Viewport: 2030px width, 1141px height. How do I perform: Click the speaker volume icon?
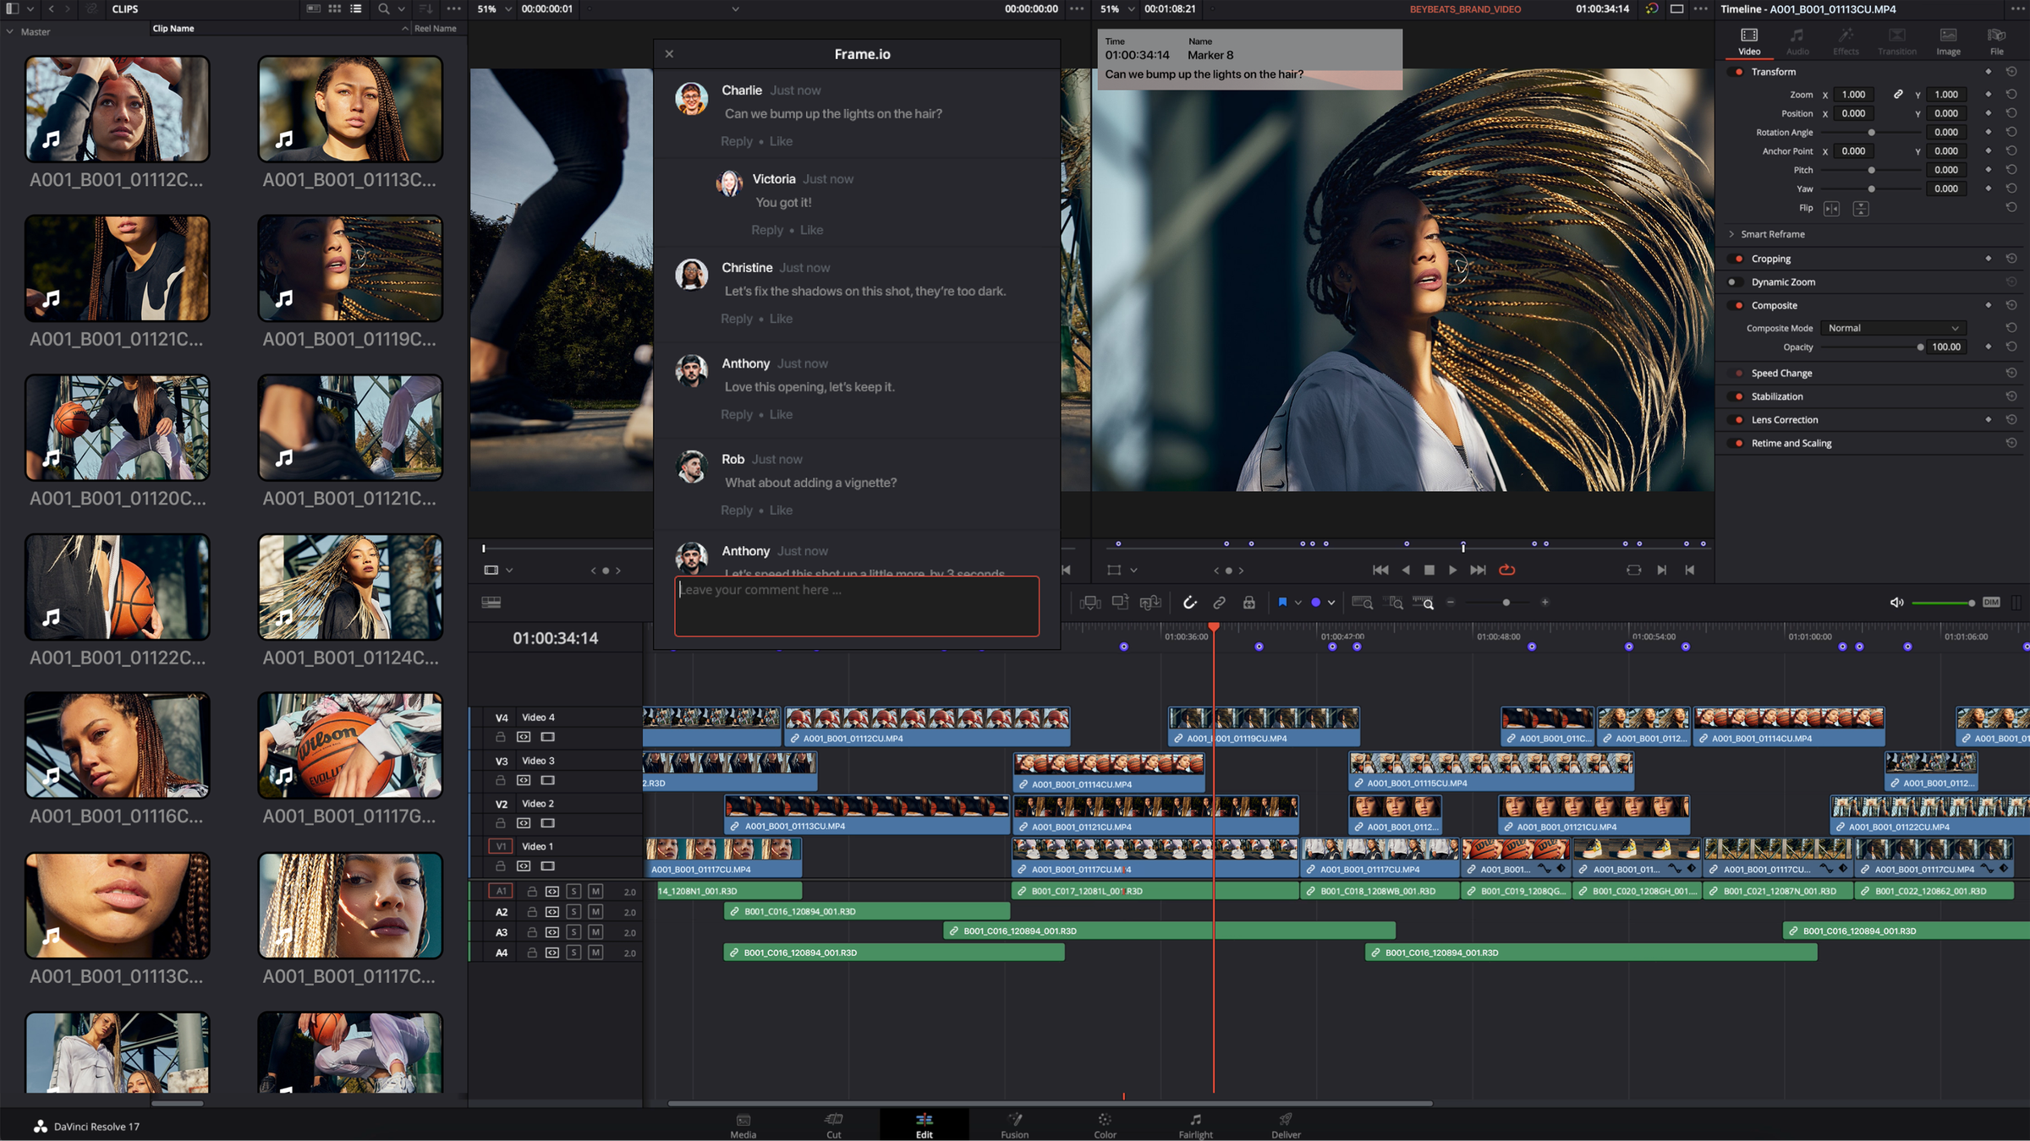pyautogui.click(x=1896, y=603)
